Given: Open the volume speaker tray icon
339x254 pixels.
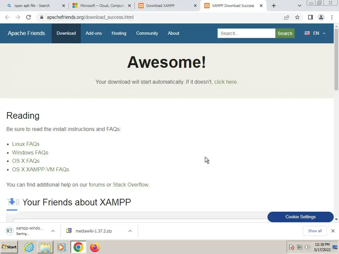Looking at the screenshot, I should [x=307, y=247].
